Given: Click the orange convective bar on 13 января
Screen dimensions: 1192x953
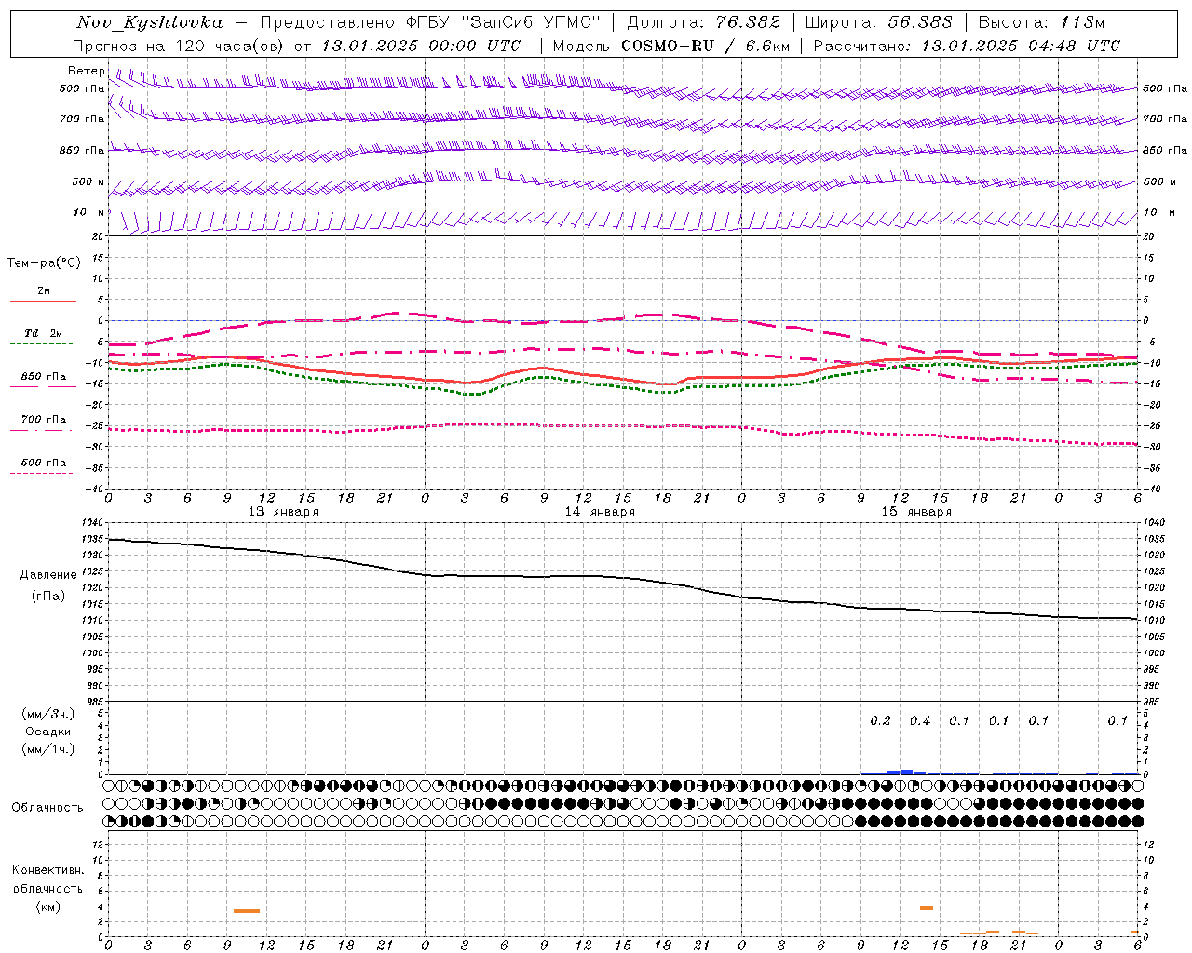Looking at the screenshot, I should (x=247, y=911).
